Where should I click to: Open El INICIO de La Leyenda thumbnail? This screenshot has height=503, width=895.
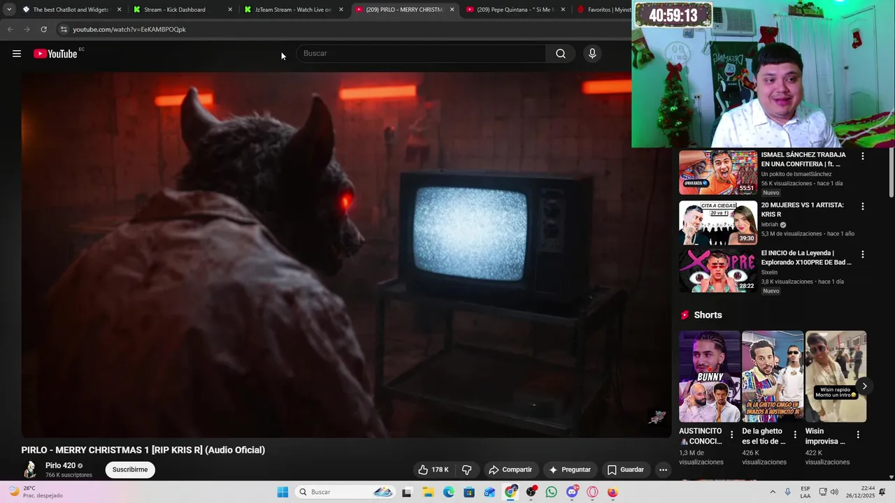click(718, 270)
